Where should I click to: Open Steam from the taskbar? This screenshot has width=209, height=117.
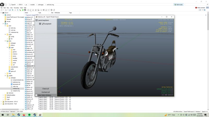tap(18, 115)
